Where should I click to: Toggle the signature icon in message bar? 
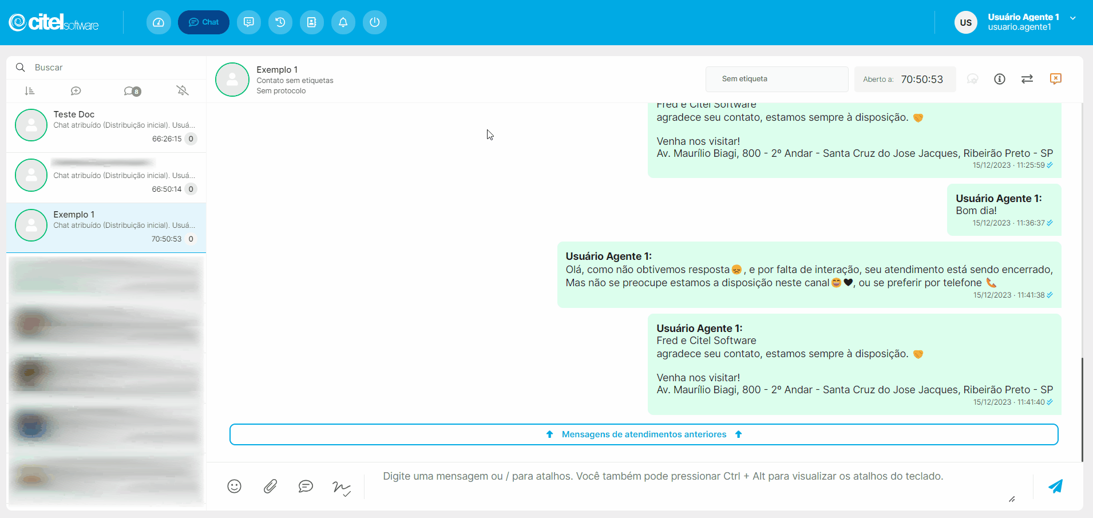(342, 488)
